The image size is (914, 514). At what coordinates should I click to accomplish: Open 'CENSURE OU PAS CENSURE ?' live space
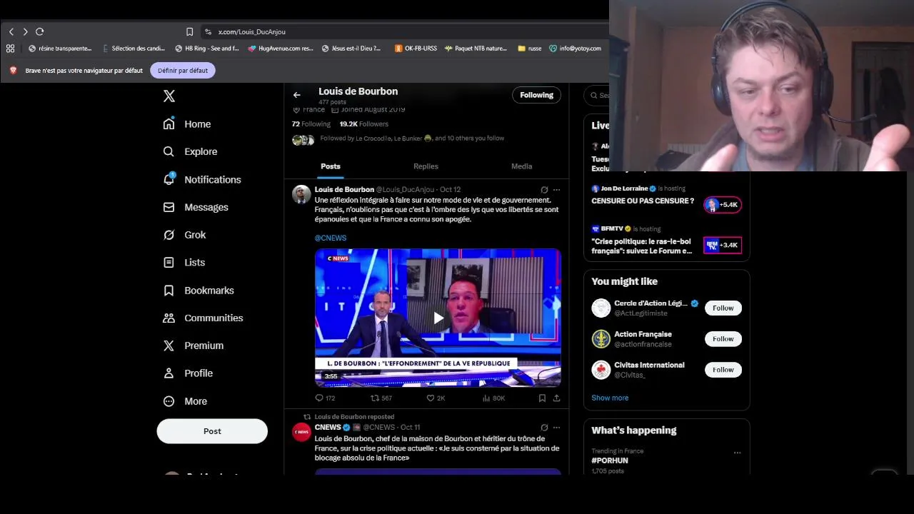[x=643, y=201]
